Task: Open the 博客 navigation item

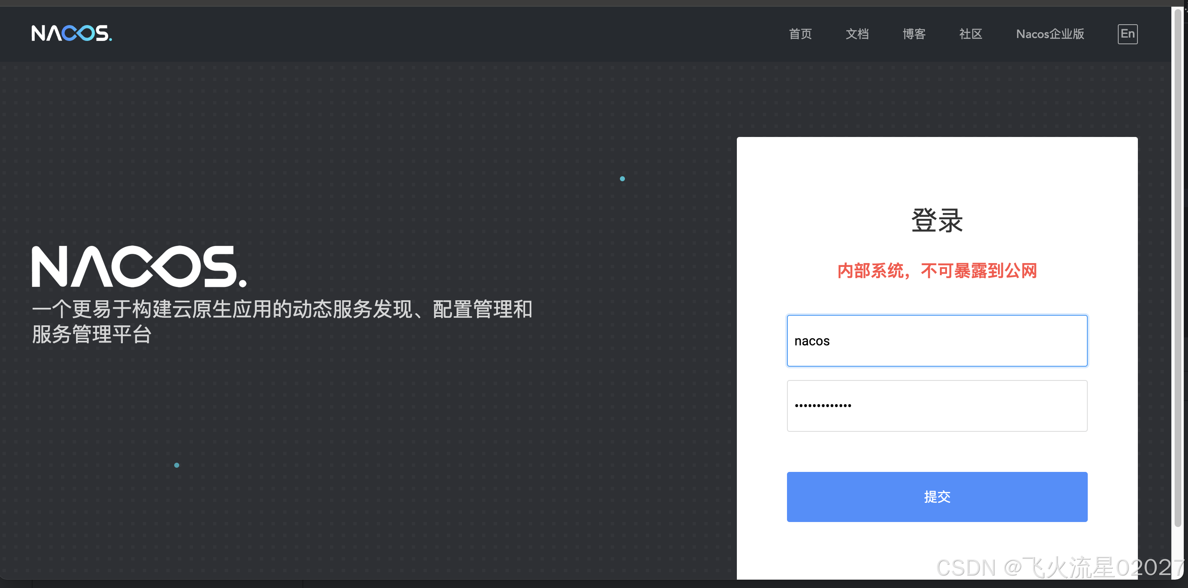Action: 914,34
